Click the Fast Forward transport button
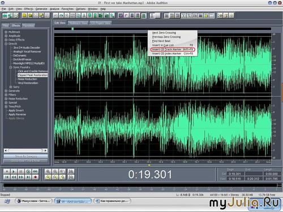Screen dimensions: 283x212 (x=21, y=177)
